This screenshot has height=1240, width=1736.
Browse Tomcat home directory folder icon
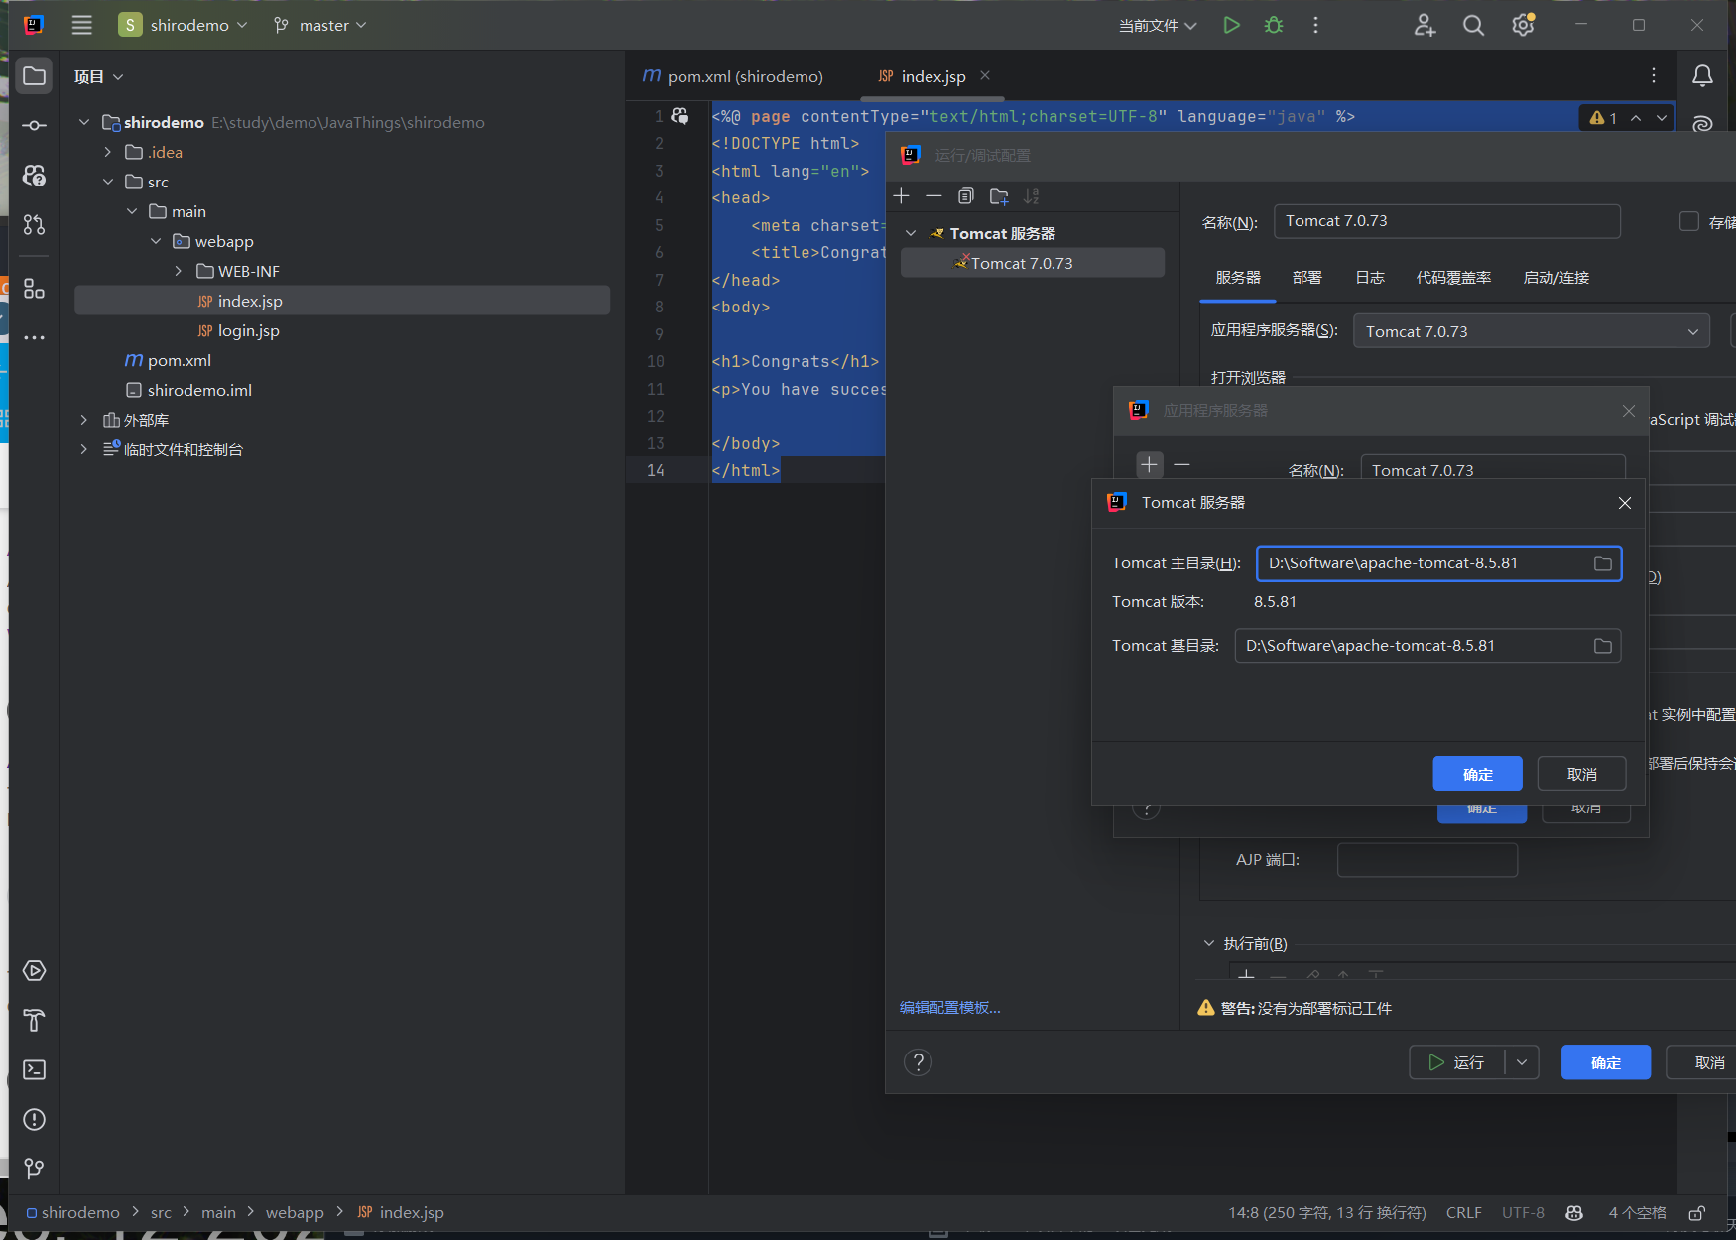pos(1602,563)
